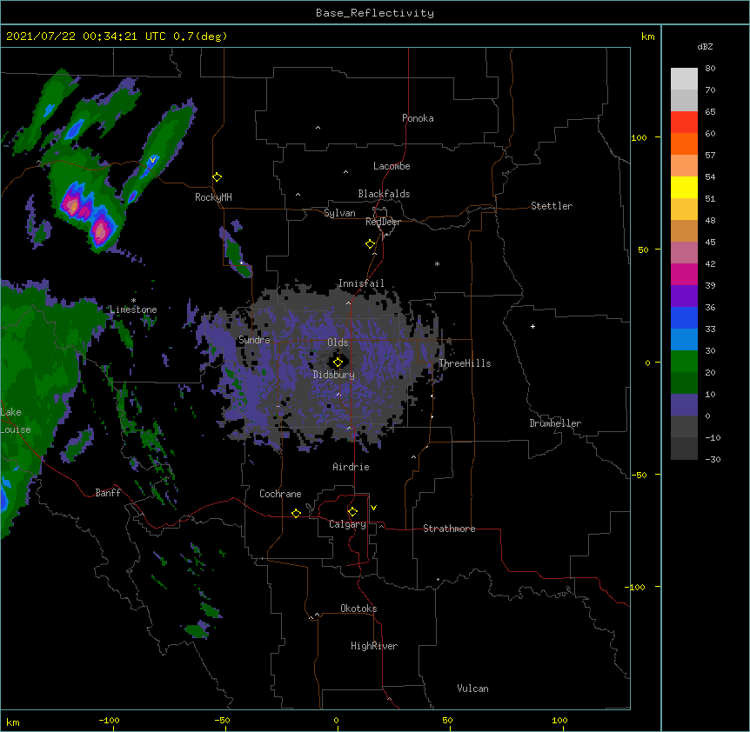
Task: Select the Lacombe city label
Action: [392, 166]
